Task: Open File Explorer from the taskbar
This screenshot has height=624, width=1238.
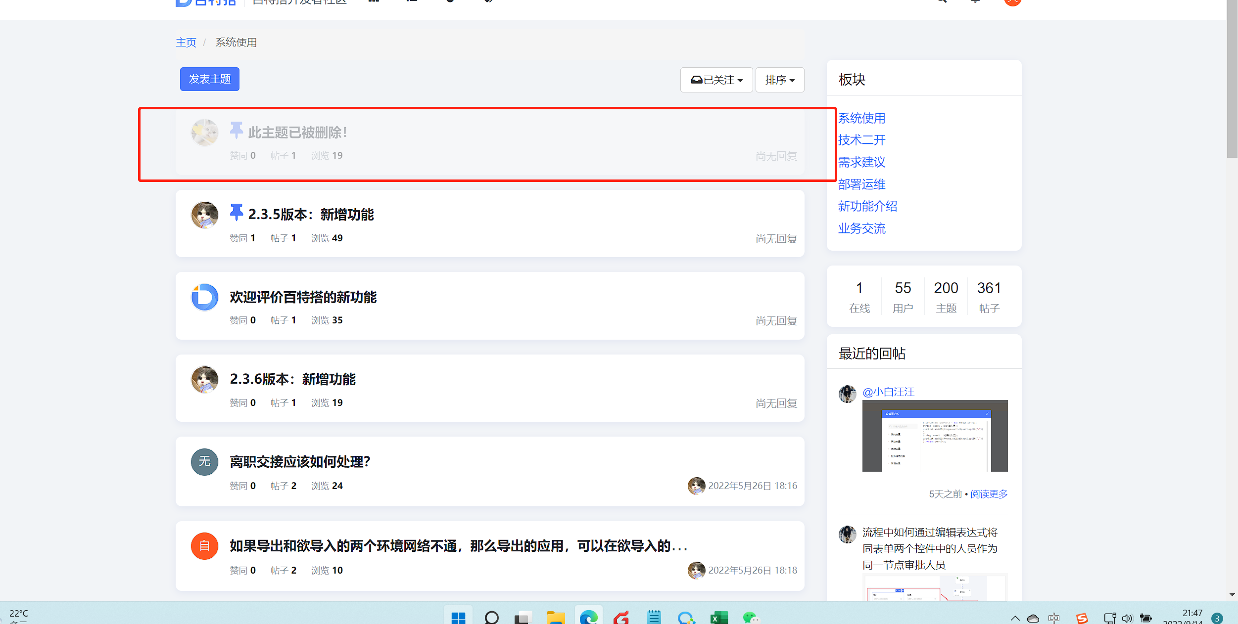Action: pyautogui.click(x=556, y=618)
